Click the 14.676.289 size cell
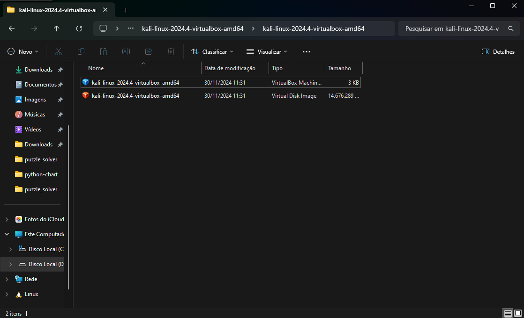Viewport: 524px width, 318px height. click(x=344, y=96)
